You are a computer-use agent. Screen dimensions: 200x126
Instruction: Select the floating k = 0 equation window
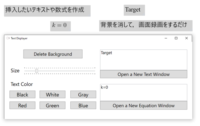60,26
